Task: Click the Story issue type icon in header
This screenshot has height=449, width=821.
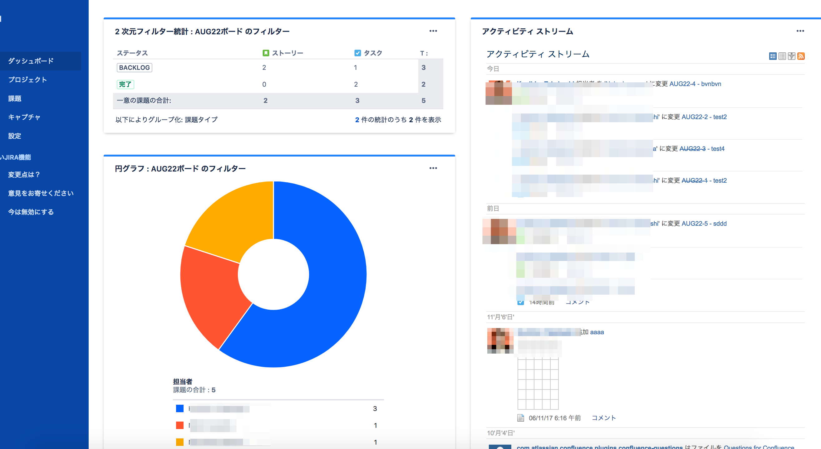Action: (265, 53)
